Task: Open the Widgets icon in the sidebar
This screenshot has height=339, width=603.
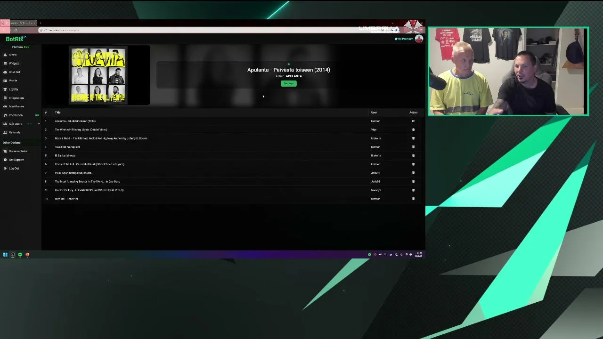Action: [x=5, y=63]
